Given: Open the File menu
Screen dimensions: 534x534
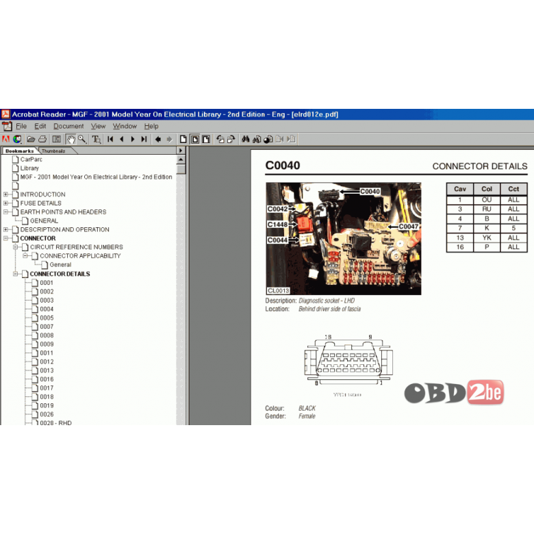Looking at the screenshot, I should [x=21, y=127].
